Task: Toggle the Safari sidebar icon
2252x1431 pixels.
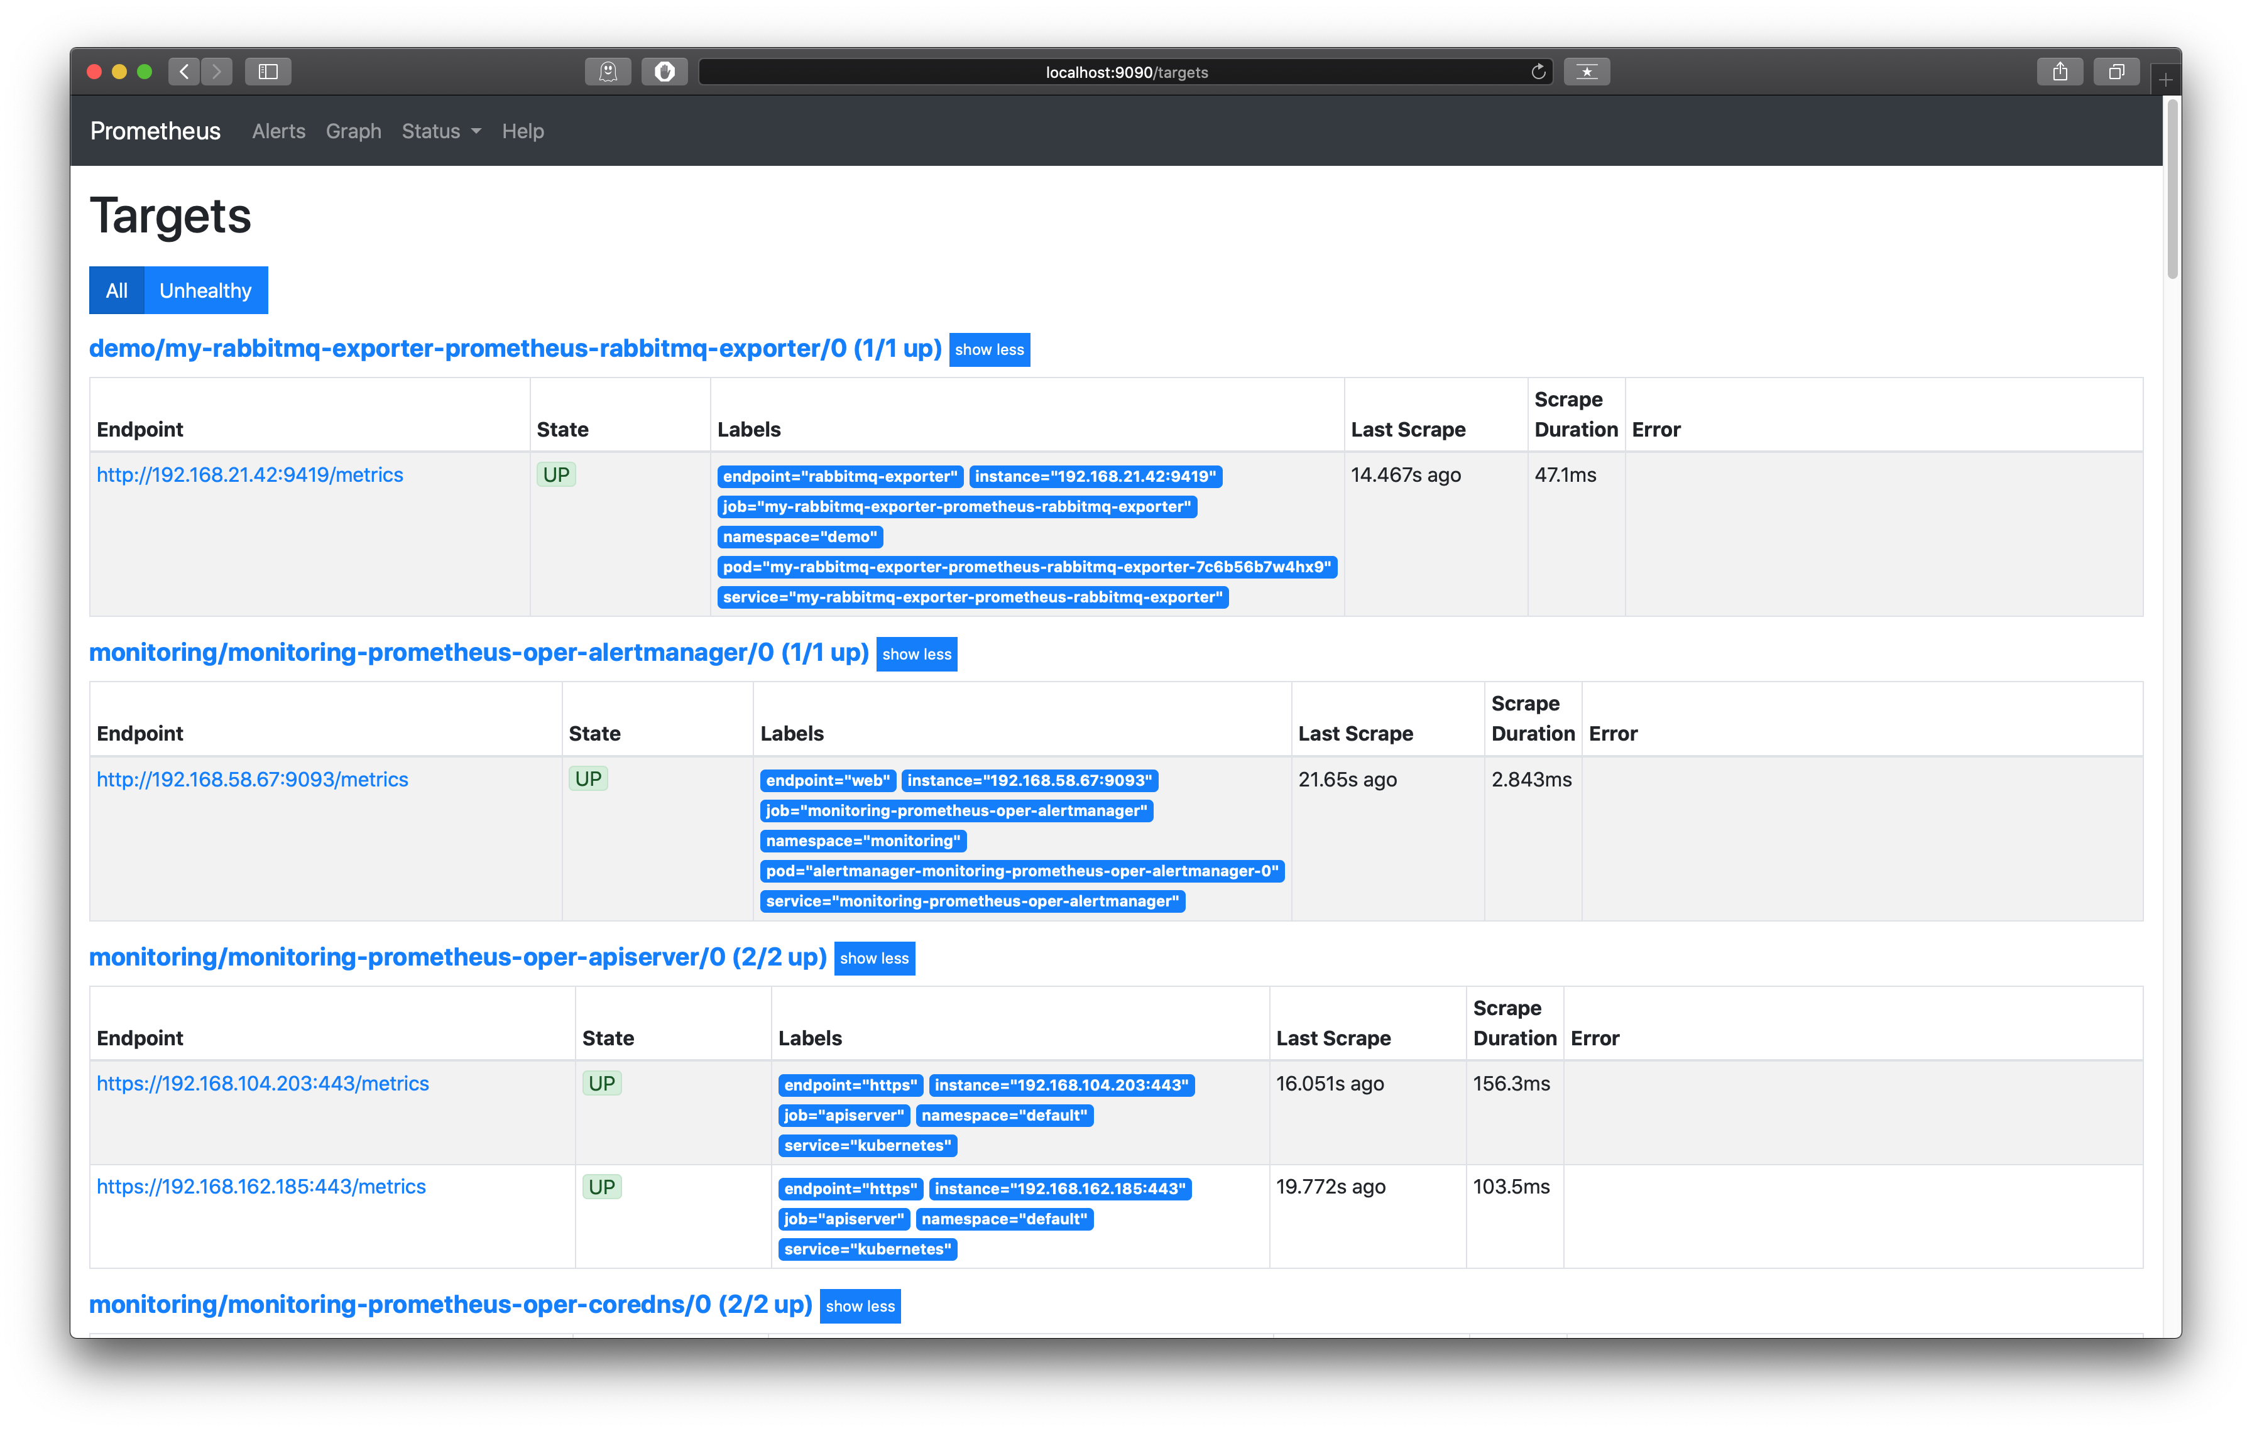Action: [x=268, y=72]
